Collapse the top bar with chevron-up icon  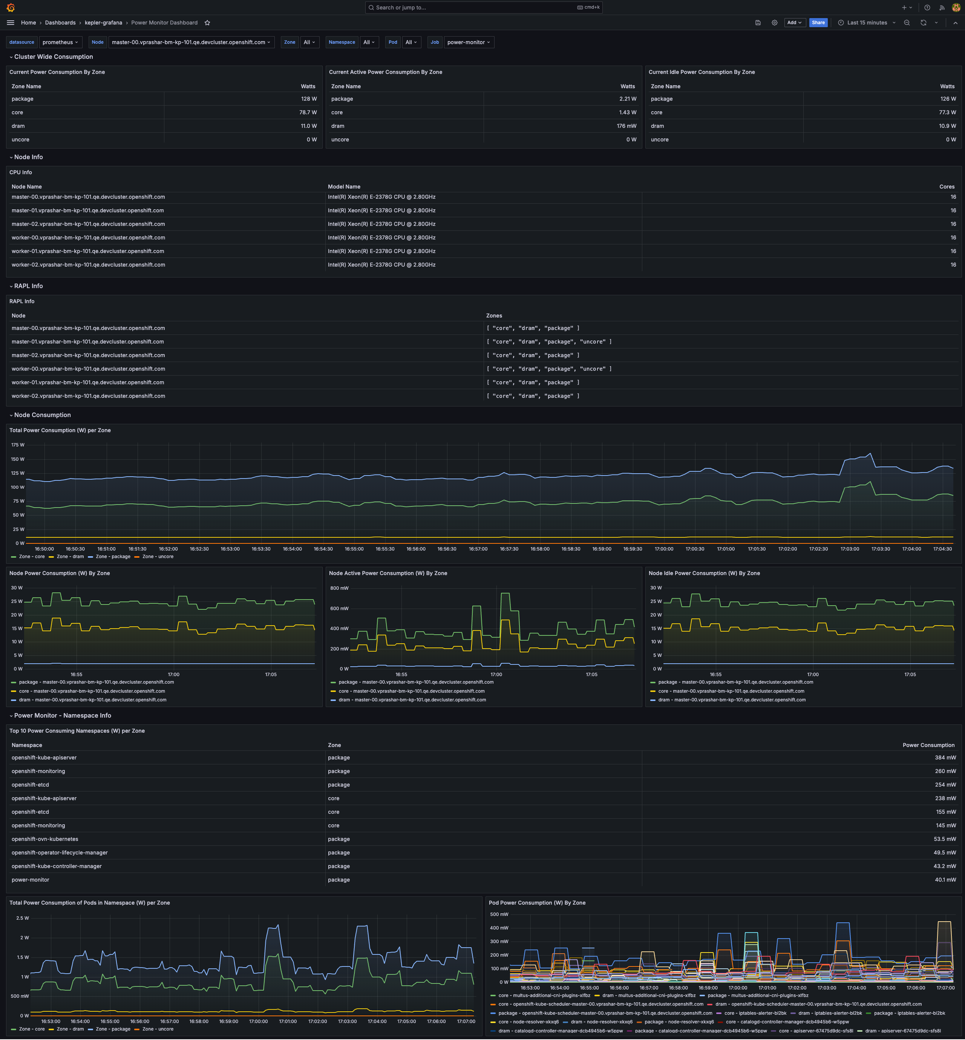[x=955, y=23]
